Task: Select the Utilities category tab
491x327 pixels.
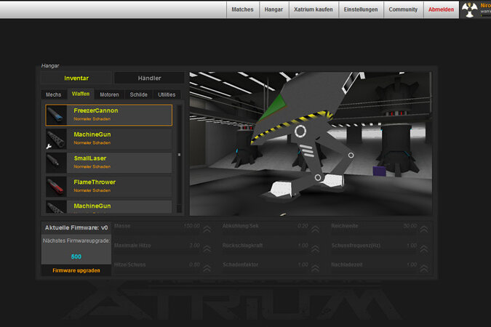Action: pyautogui.click(x=167, y=94)
